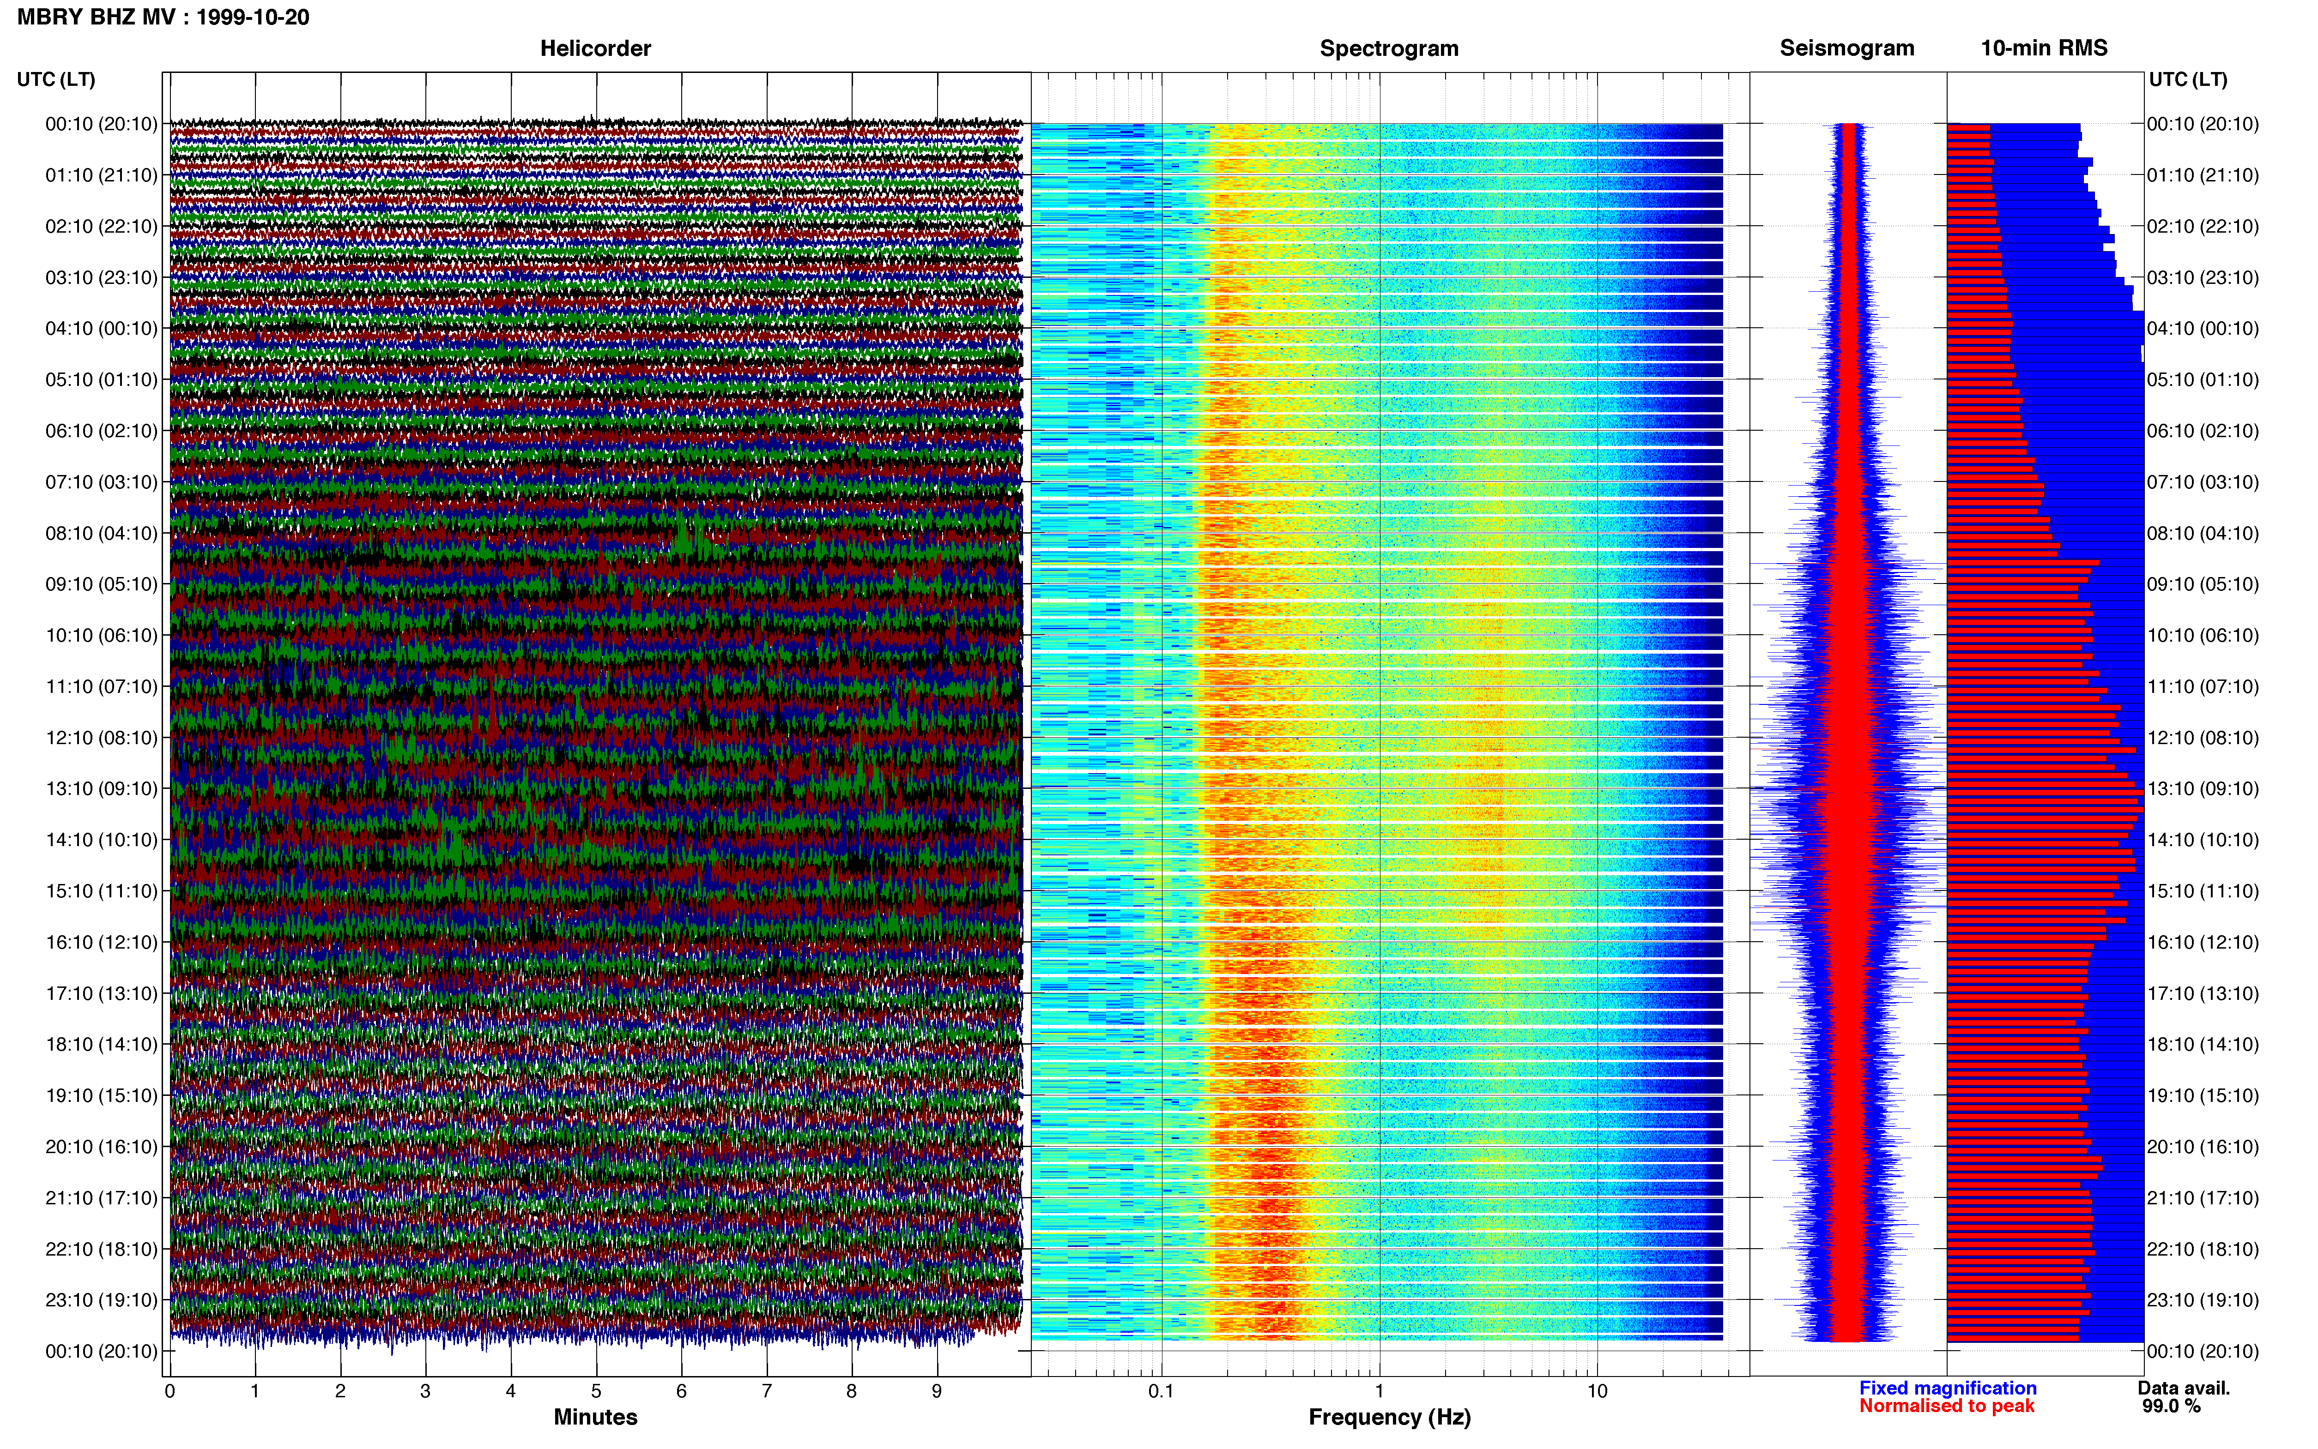Click '06:10 (02:10)' on the RMS time axis
This screenshot has height=1449, width=2318.
2203,431
